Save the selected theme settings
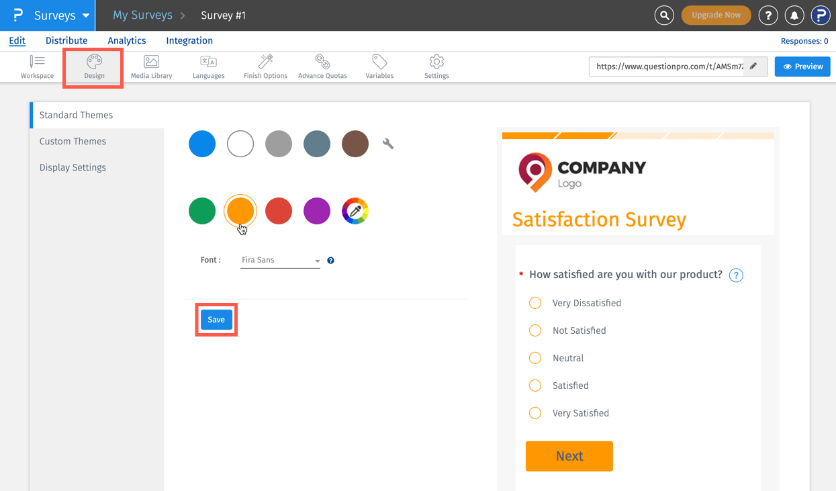 pyautogui.click(x=216, y=319)
